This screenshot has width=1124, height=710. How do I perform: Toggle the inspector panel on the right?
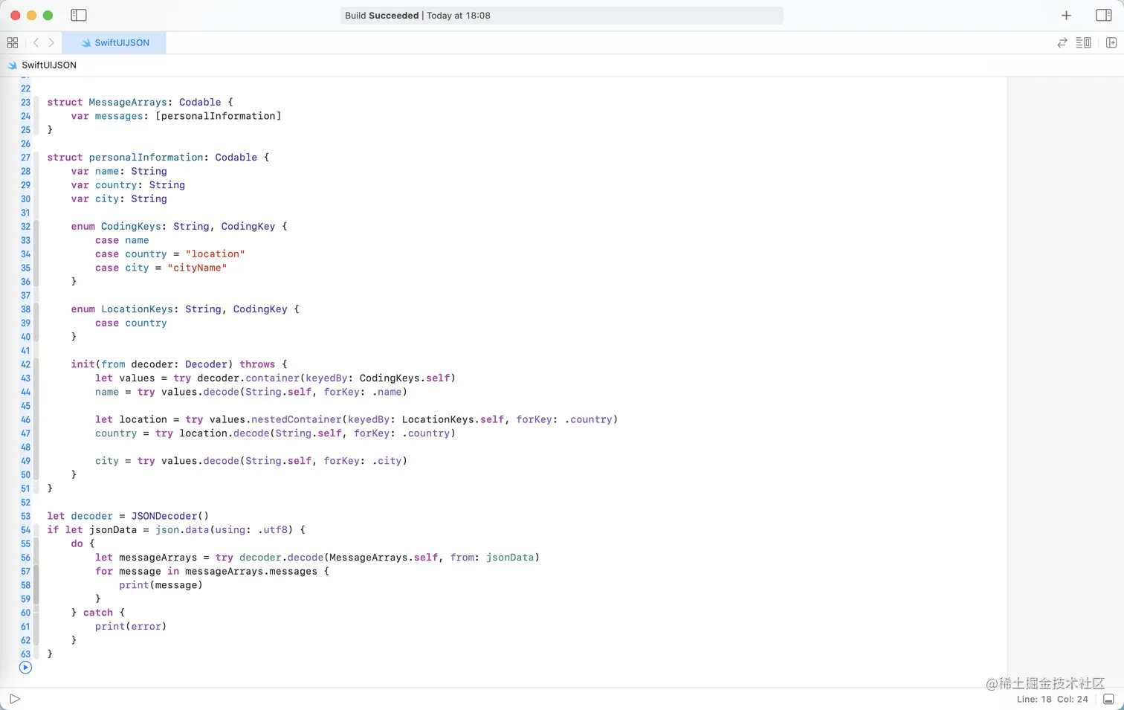[x=1104, y=15]
